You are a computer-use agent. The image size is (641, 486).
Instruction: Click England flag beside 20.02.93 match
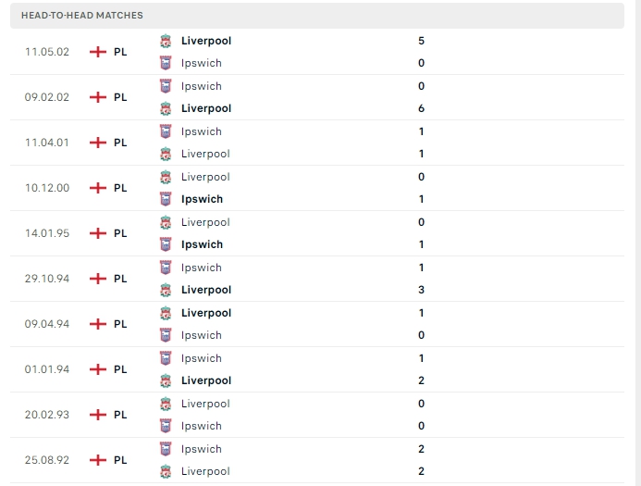point(98,415)
